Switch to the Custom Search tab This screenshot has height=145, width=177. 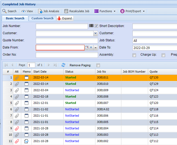42,18
